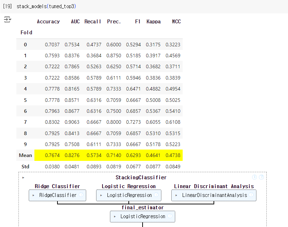Open LinearDiscriminantAnalysis documentation '?' icon
The width and height of the screenshot is (288, 227).
tap(251, 195)
